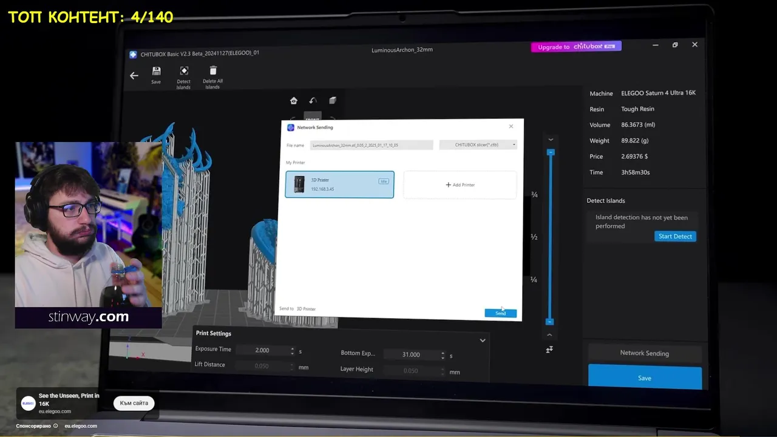Click Send in the Network Sending dialog
This screenshot has width=777, height=437.
[x=501, y=313]
